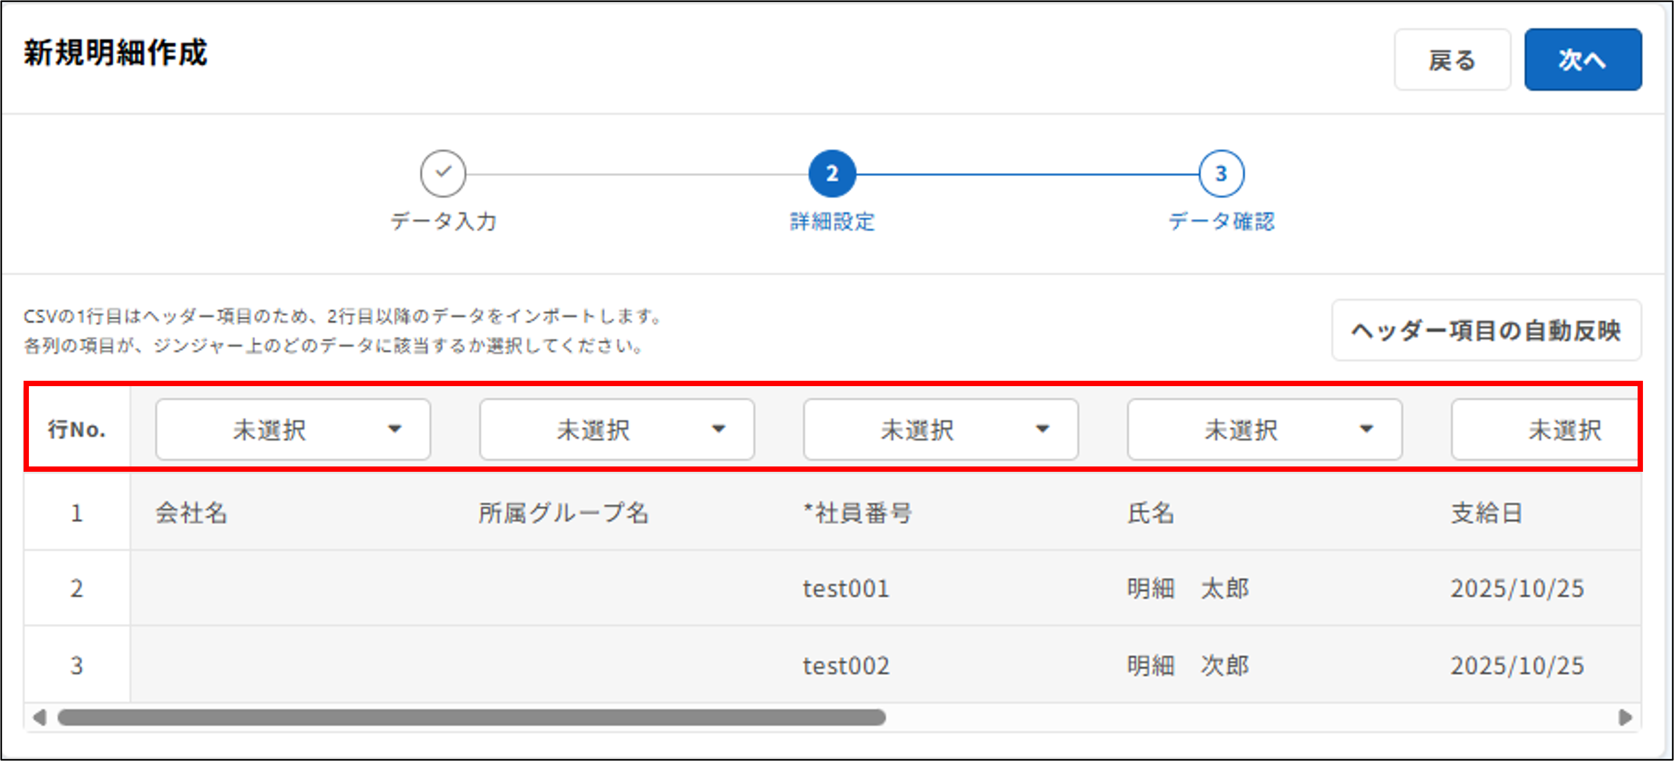Screen dimensions: 1674x761
Task: Select step 2 詳細設定 circle icon
Action: pyautogui.click(x=832, y=173)
